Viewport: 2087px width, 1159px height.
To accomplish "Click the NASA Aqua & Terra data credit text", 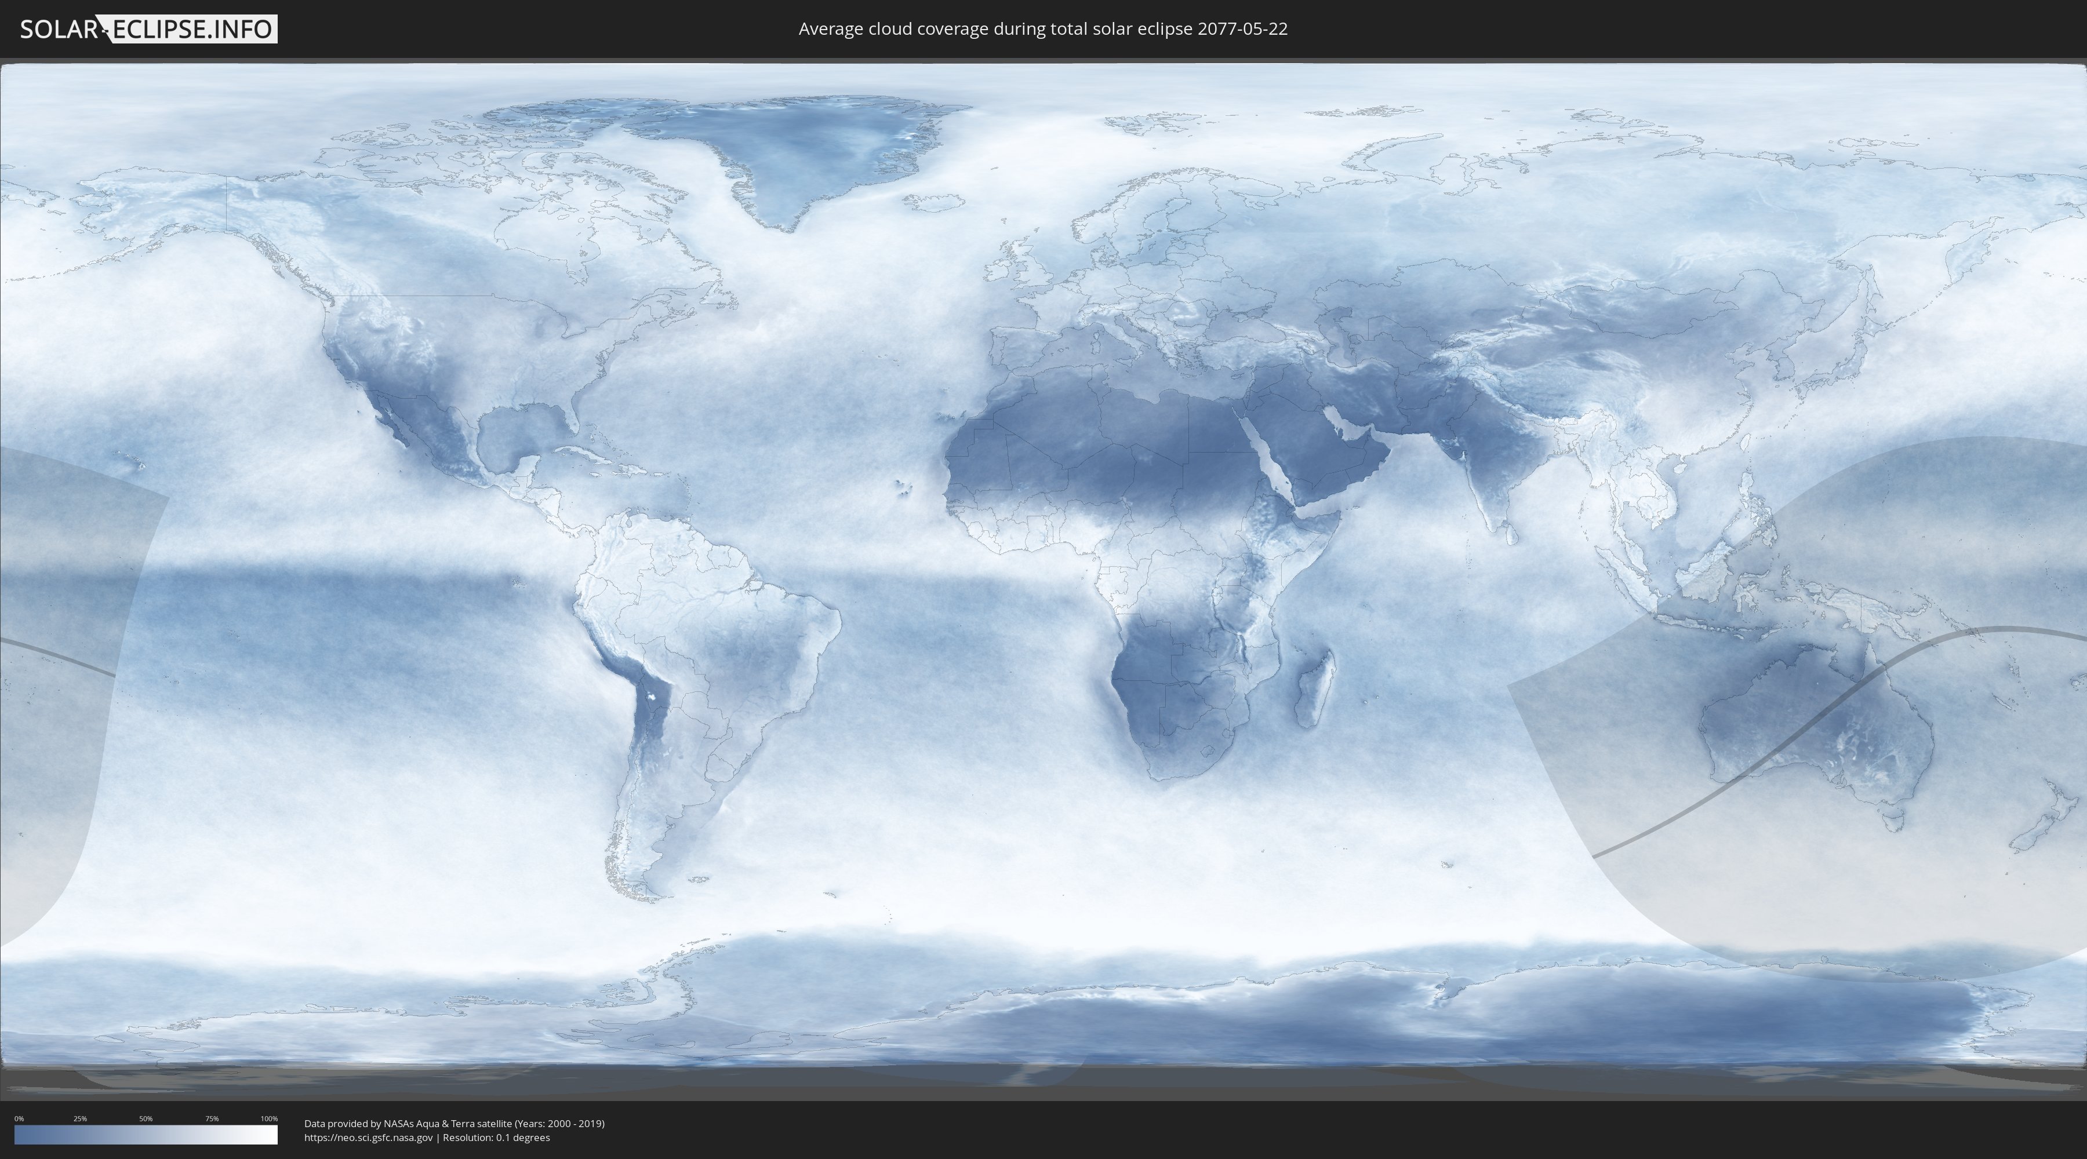I will coord(455,1124).
